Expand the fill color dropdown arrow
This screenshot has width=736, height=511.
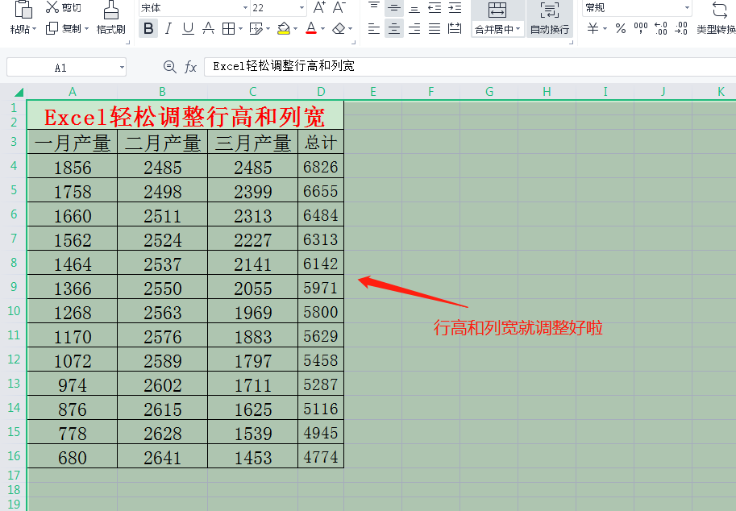295,29
